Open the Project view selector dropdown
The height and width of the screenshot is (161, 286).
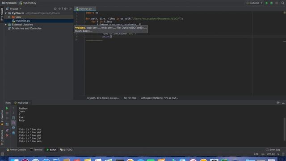coord(14,9)
